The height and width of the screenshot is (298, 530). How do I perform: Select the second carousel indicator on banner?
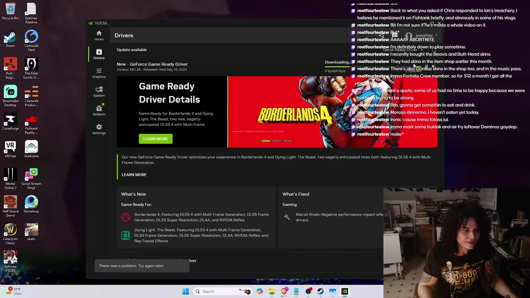[x=277, y=141]
